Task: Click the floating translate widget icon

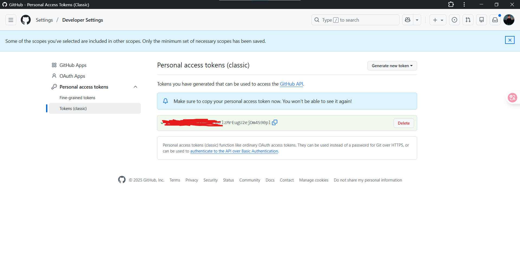Action: click(x=512, y=98)
